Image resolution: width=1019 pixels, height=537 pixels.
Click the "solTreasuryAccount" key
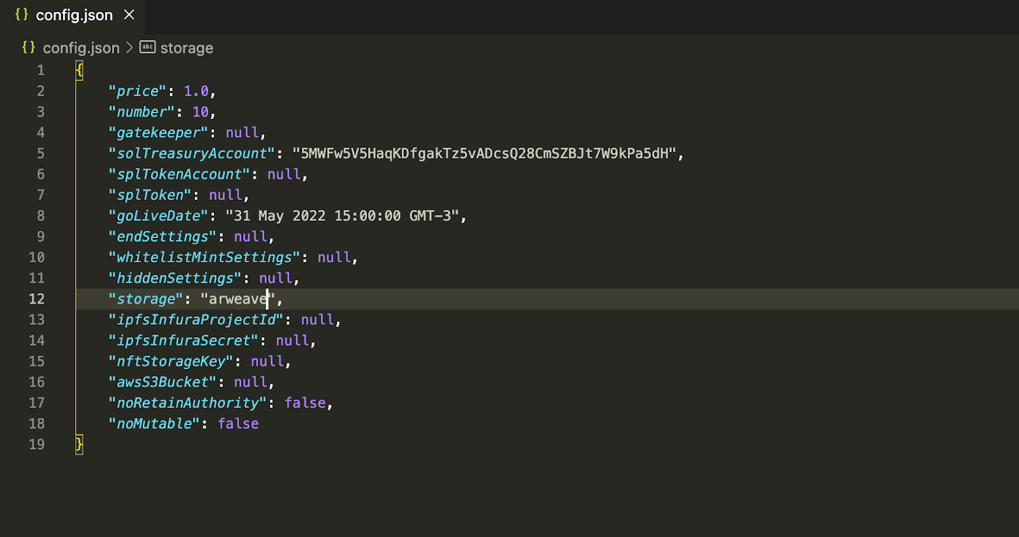point(192,153)
